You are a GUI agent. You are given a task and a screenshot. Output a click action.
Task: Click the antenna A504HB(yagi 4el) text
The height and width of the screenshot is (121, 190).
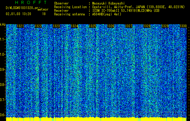107,14
